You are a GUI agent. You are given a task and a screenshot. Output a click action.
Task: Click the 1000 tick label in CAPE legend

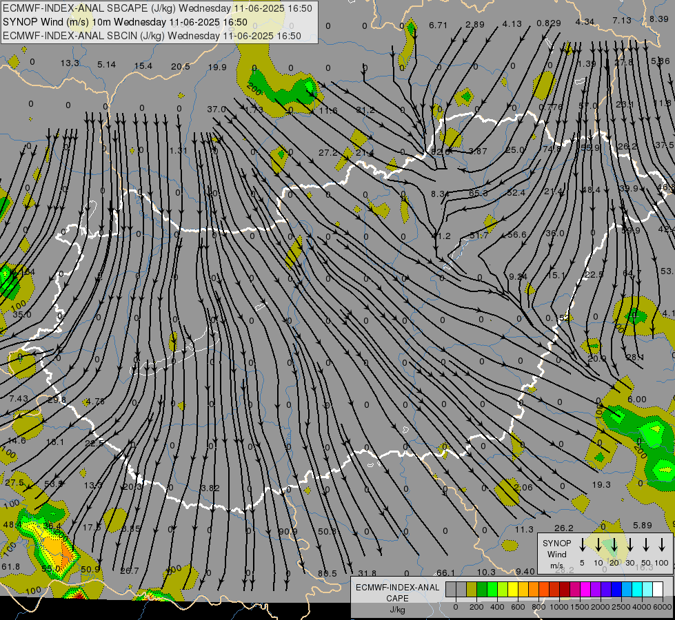click(559, 607)
